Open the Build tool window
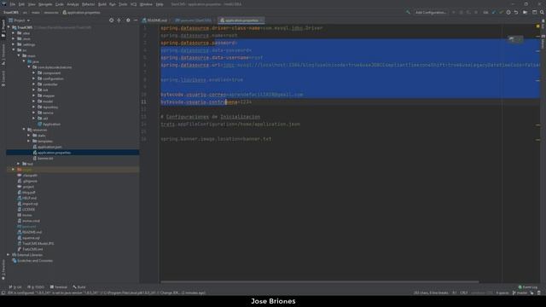 (x=79, y=287)
